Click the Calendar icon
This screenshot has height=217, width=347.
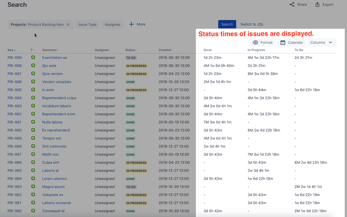pyautogui.click(x=283, y=42)
